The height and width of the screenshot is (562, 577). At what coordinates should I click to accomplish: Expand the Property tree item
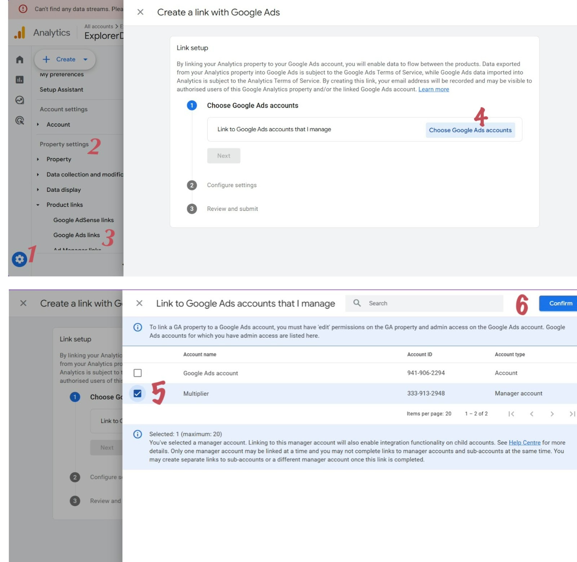pos(38,159)
